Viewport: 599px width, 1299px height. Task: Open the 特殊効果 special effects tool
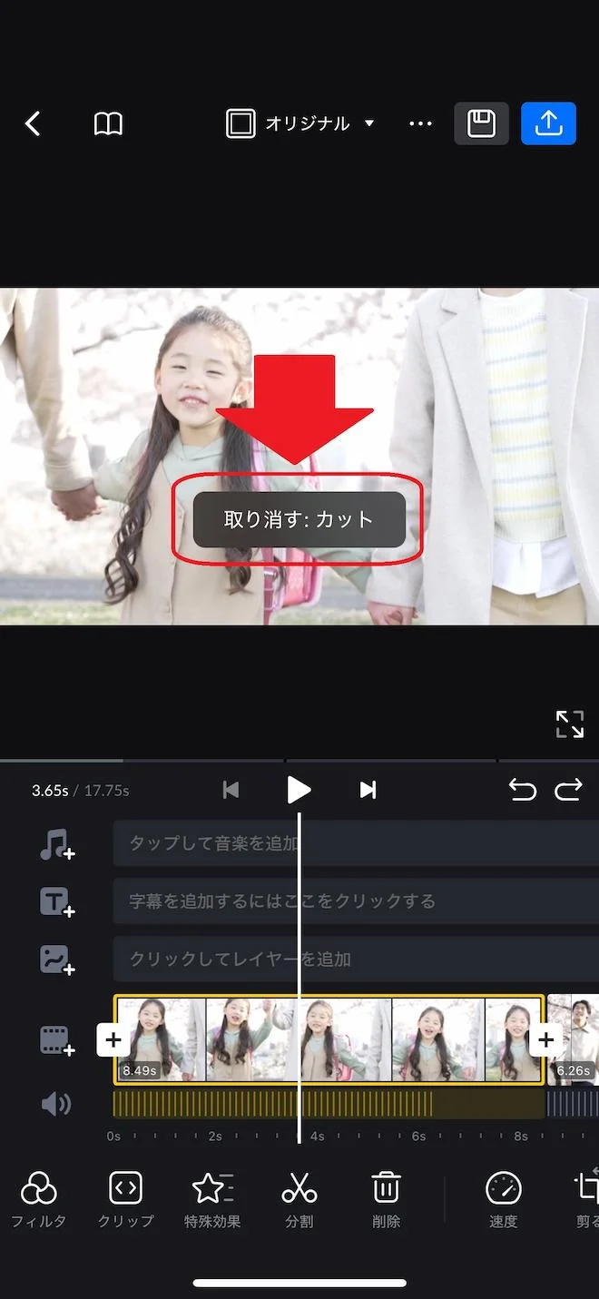tap(212, 1199)
